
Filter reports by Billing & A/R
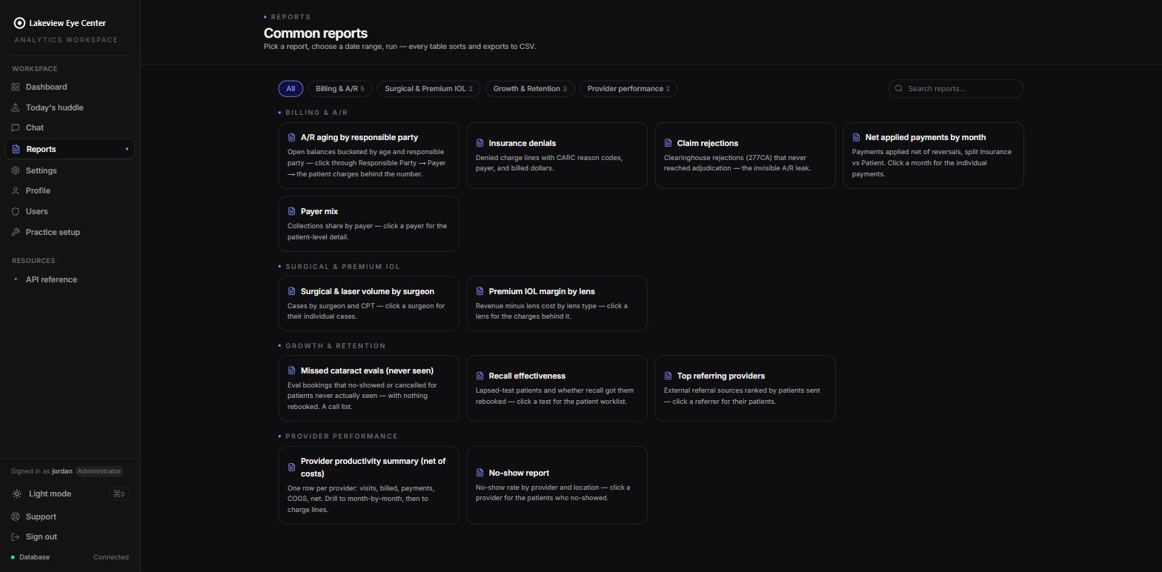point(339,88)
